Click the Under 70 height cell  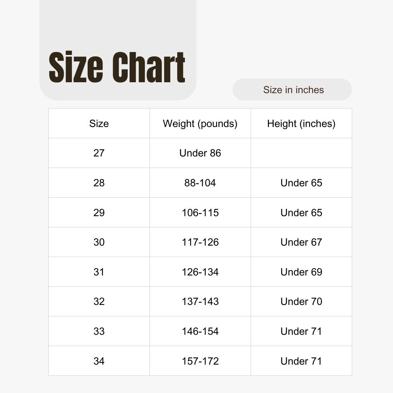pos(301,302)
